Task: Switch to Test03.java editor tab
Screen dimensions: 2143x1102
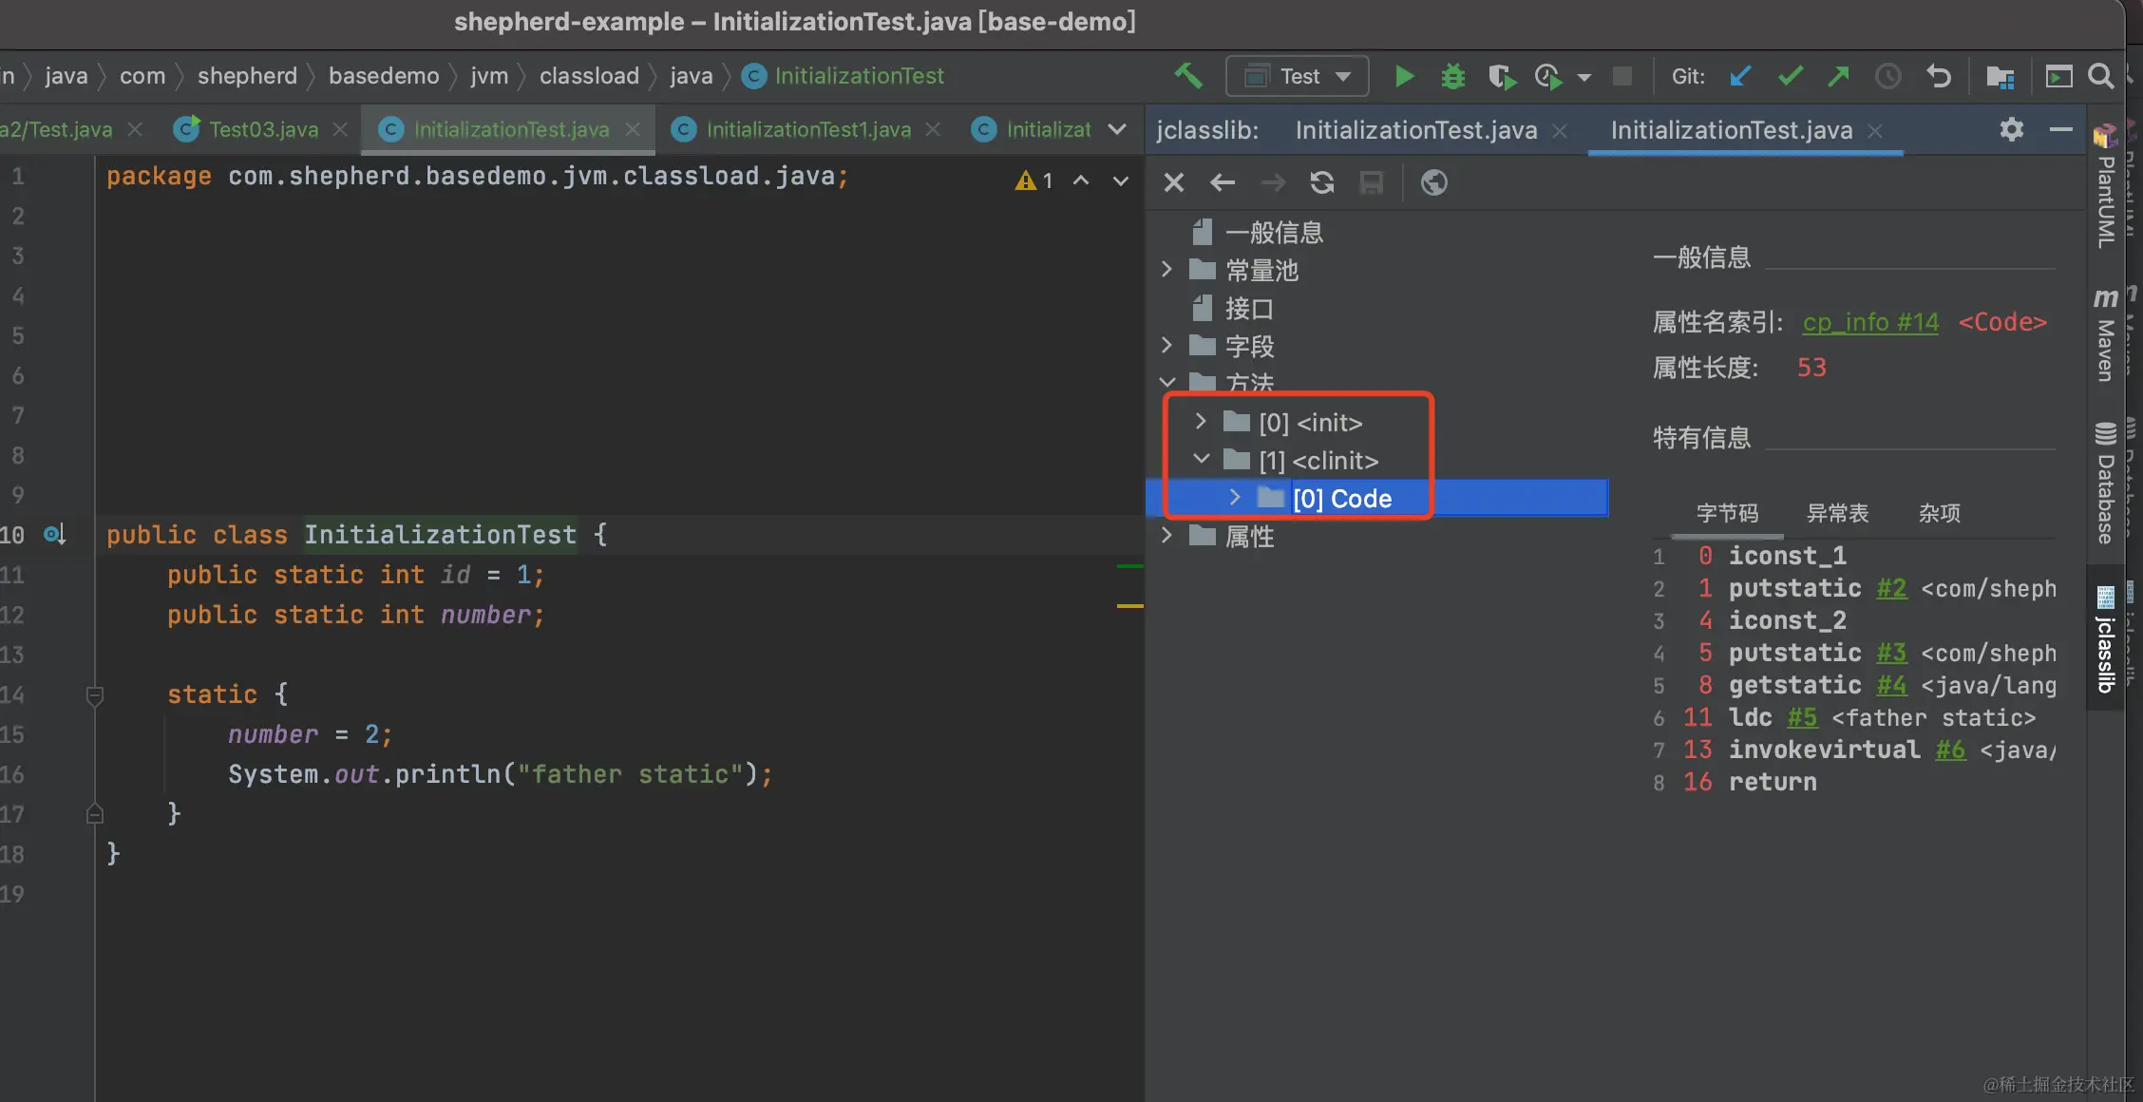Action: (262, 129)
